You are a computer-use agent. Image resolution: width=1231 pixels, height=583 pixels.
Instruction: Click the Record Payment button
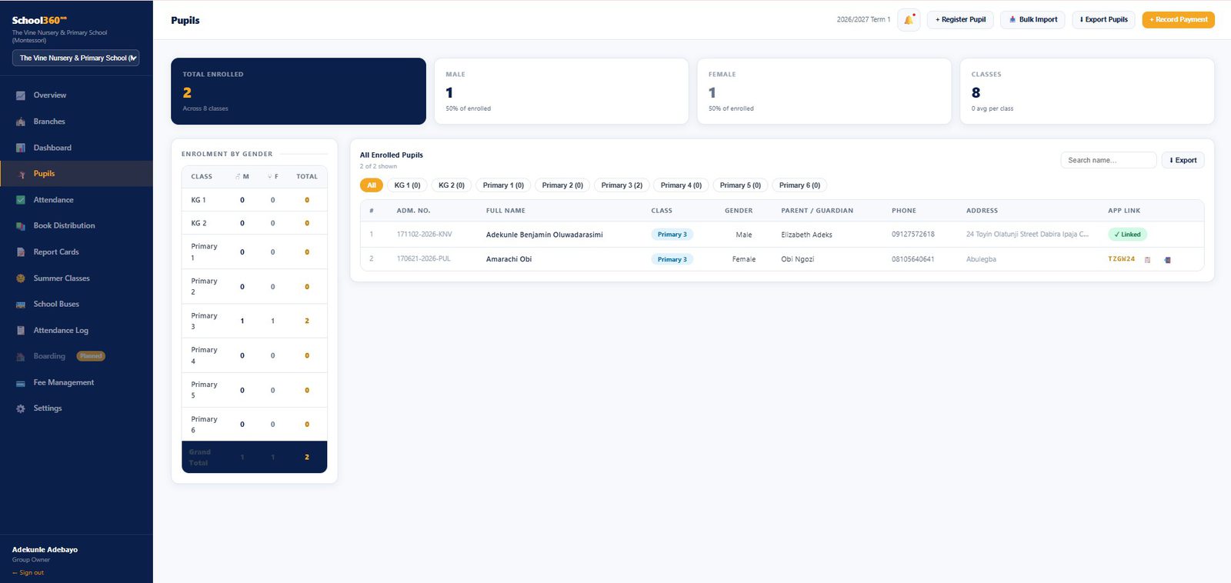(1178, 20)
